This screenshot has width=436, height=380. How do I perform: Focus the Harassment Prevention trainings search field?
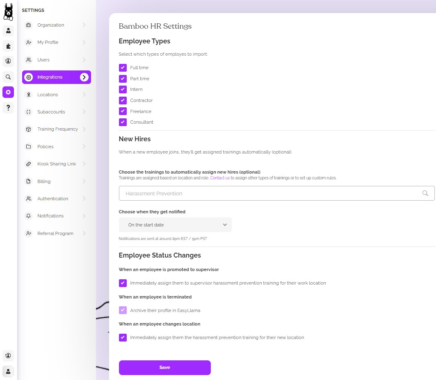[x=276, y=193]
